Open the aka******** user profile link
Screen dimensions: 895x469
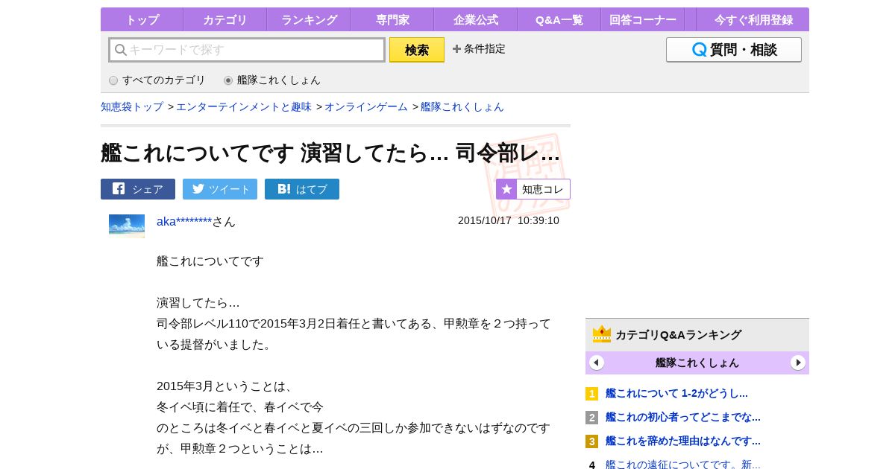(x=184, y=221)
